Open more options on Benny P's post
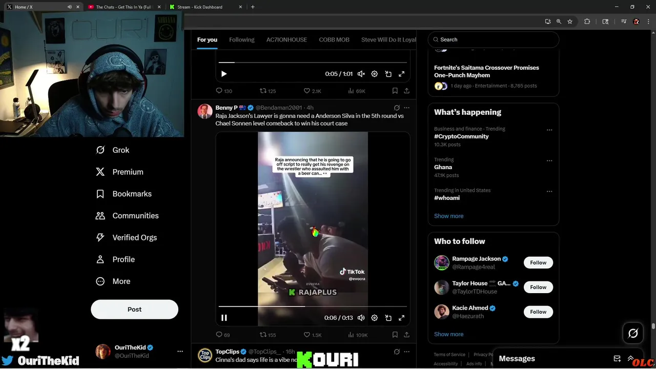The height and width of the screenshot is (369, 656). pos(406,108)
